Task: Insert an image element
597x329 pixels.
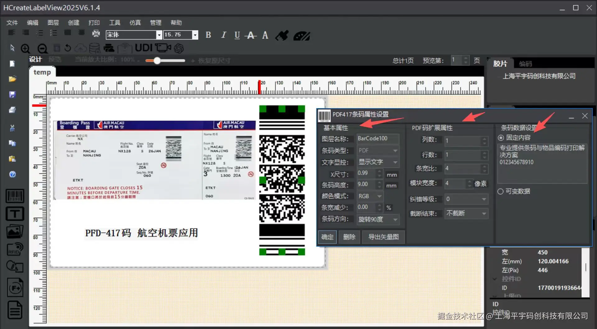Action: (15, 231)
